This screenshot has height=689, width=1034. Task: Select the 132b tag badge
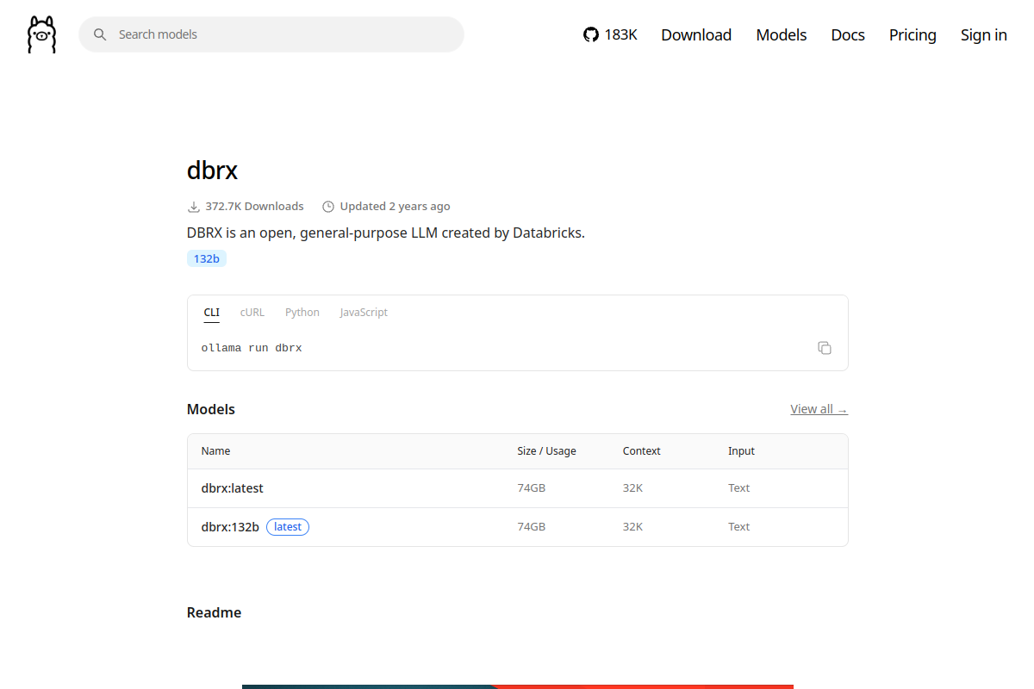[x=207, y=258]
